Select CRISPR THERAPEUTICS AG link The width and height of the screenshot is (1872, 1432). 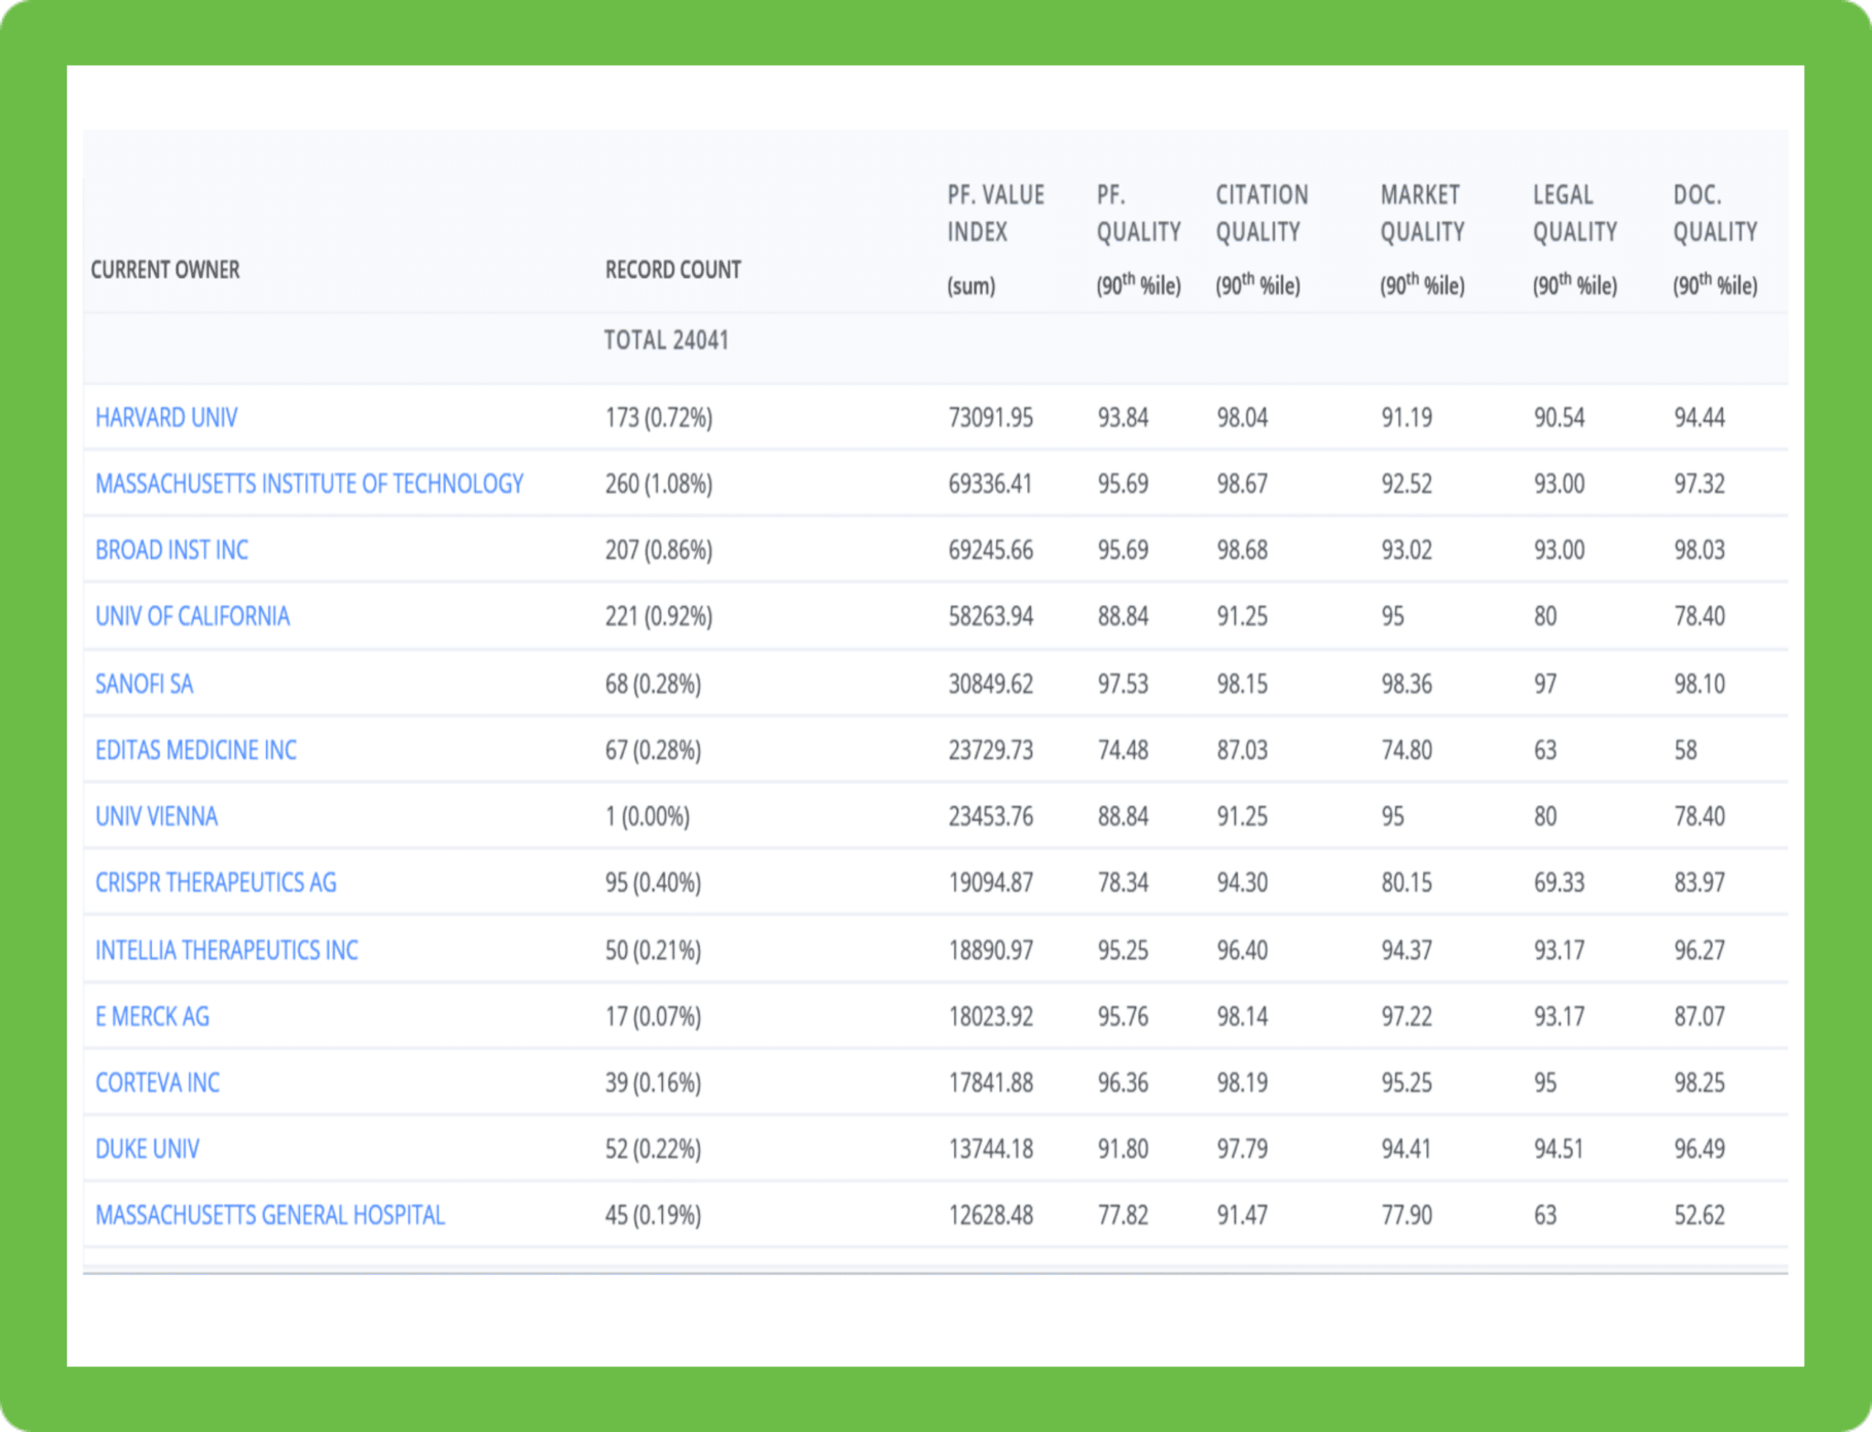coord(216,883)
